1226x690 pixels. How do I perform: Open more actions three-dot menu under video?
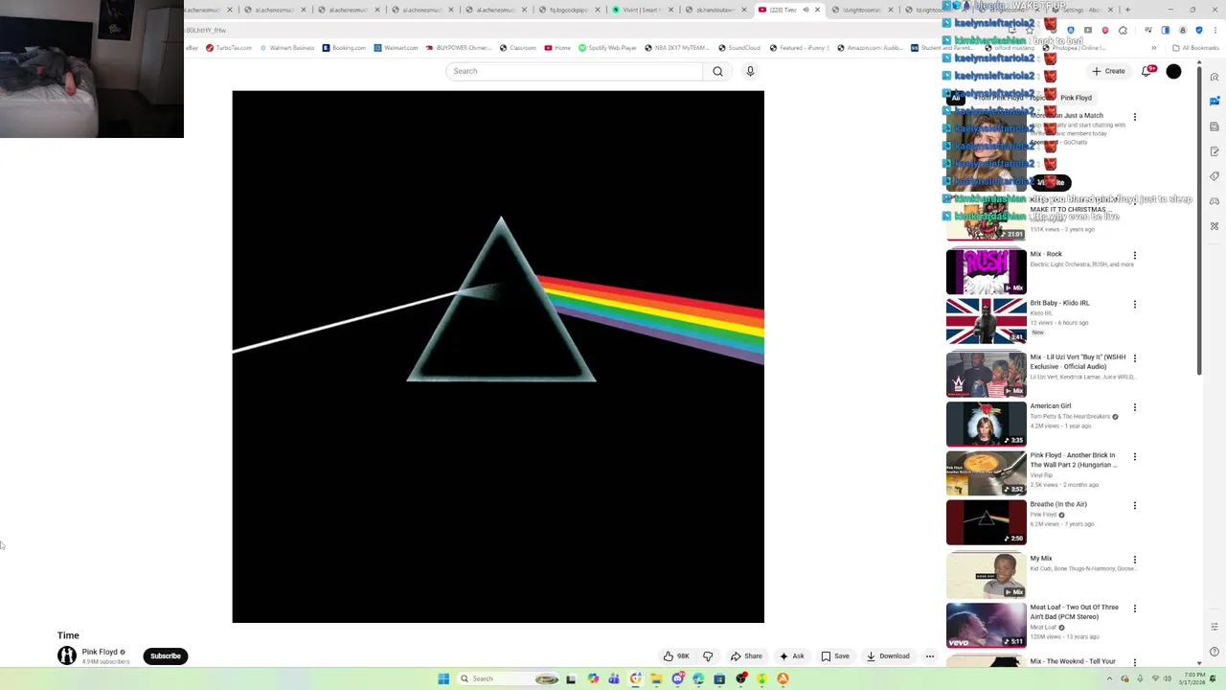click(929, 656)
